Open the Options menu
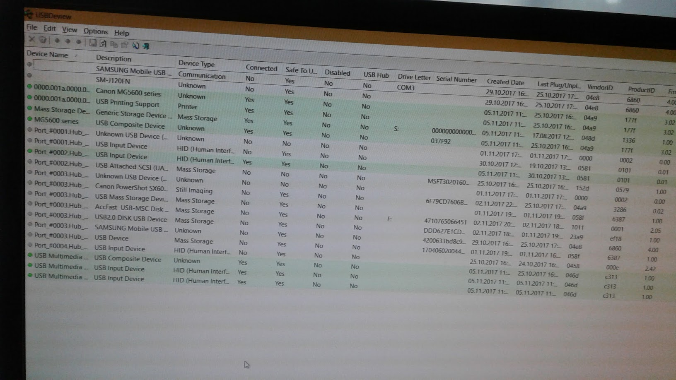Screen dimensions: 676x380 tap(95, 31)
